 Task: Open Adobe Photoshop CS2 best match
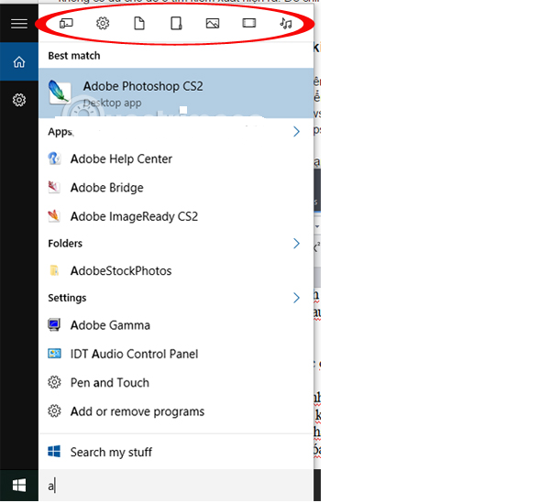click(x=176, y=93)
